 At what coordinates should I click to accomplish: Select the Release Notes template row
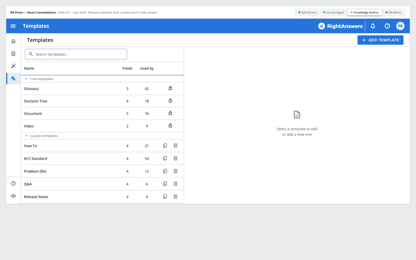click(102, 197)
